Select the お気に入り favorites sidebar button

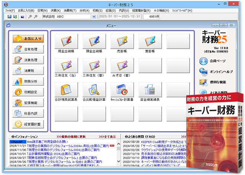(x=28, y=39)
